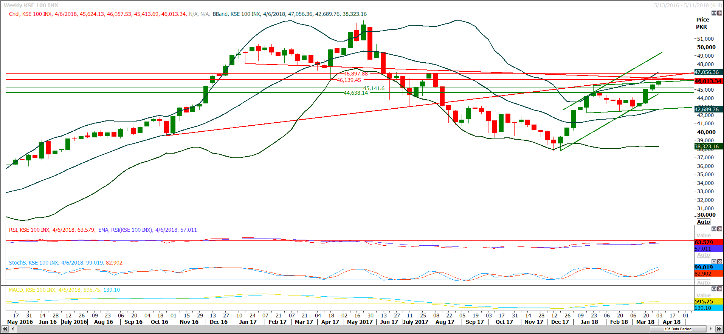Click the 105 Data Period scrollbar thumb
The height and width of the screenshot is (334, 724).
[x=678, y=329]
